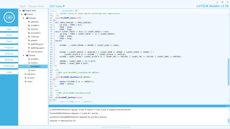Switch to the main.c editor tab
Image resolution: width=230 pixels, height=129 pixels.
tap(53, 11)
